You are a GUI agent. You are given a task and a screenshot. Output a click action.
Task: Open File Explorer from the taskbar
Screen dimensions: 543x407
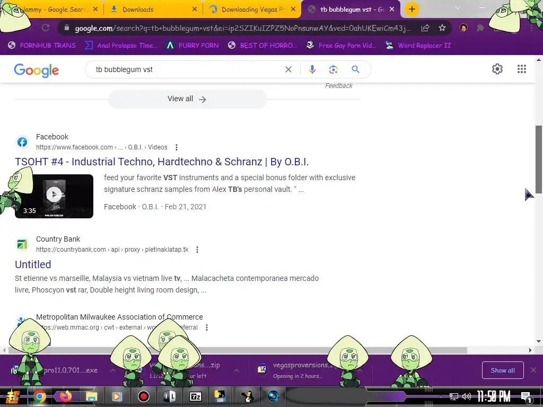tap(91, 396)
